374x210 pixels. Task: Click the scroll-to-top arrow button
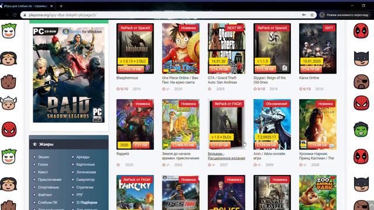tap(370, 205)
